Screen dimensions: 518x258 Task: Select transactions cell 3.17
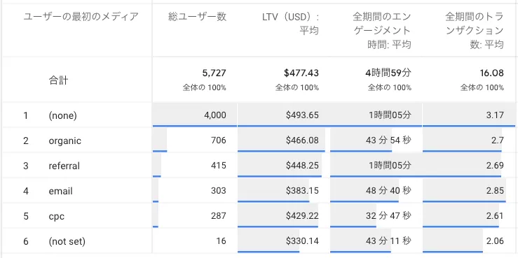(495, 115)
